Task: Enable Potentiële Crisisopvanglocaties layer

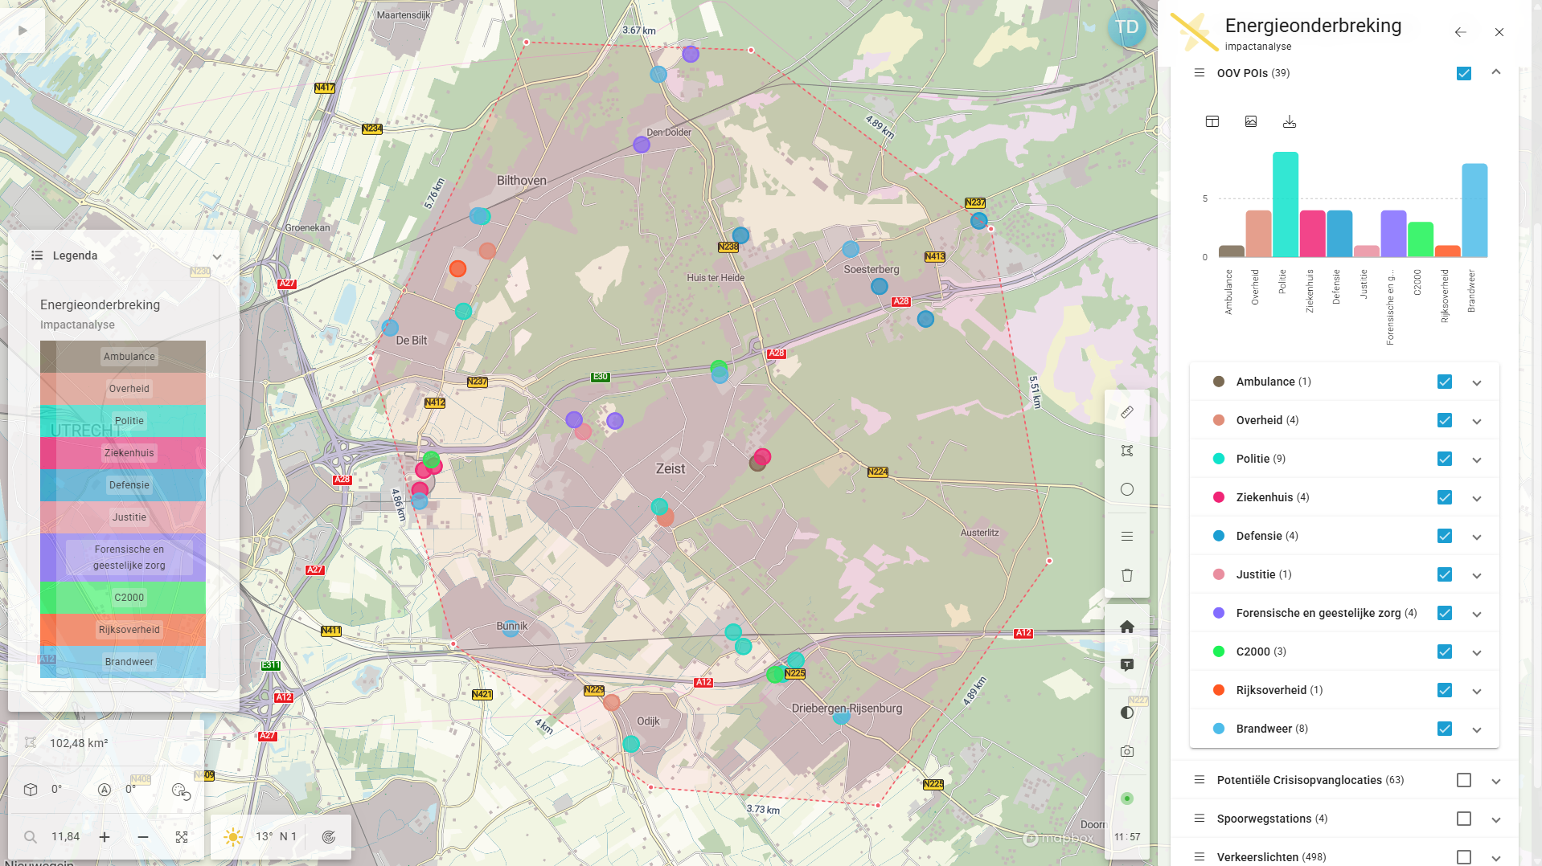Action: pos(1463,780)
